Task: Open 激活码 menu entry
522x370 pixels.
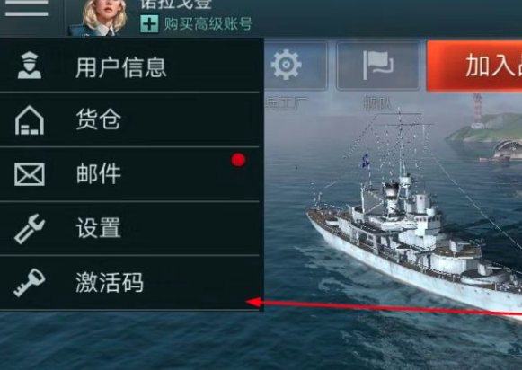Action: click(129, 283)
